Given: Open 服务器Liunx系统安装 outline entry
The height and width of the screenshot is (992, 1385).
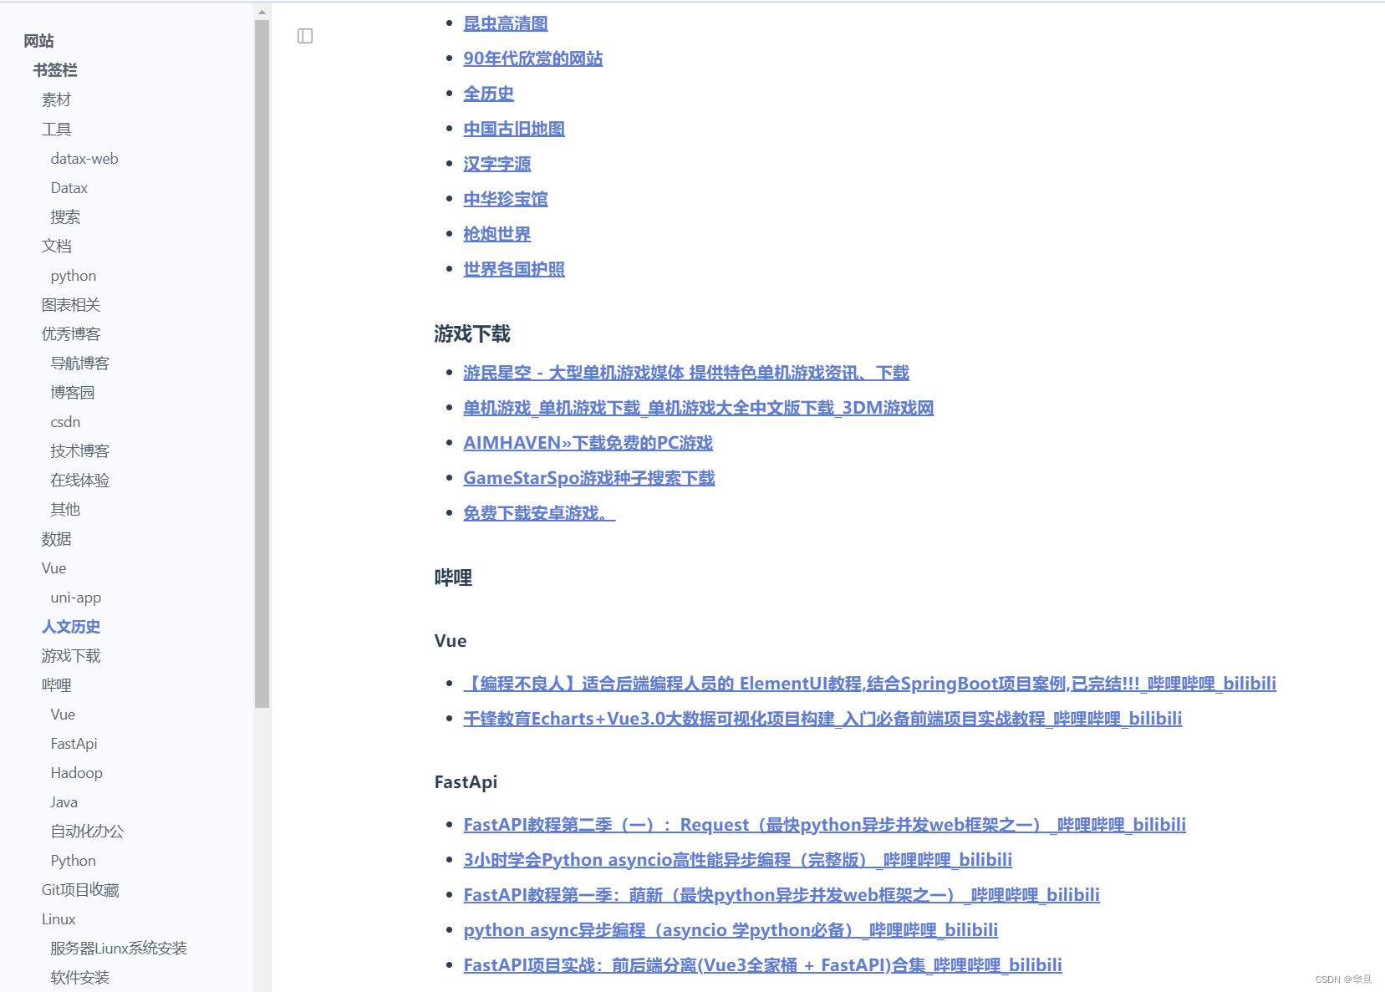Looking at the screenshot, I should (x=119, y=948).
